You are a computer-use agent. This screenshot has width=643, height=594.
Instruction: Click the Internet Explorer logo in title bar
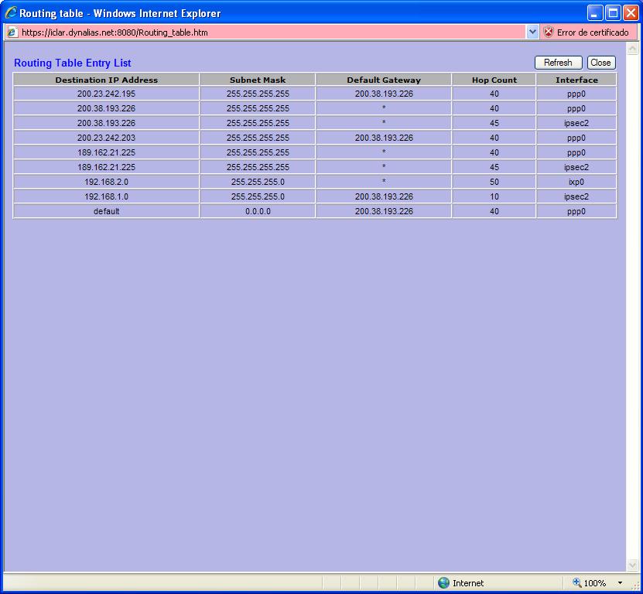click(x=11, y=12)
